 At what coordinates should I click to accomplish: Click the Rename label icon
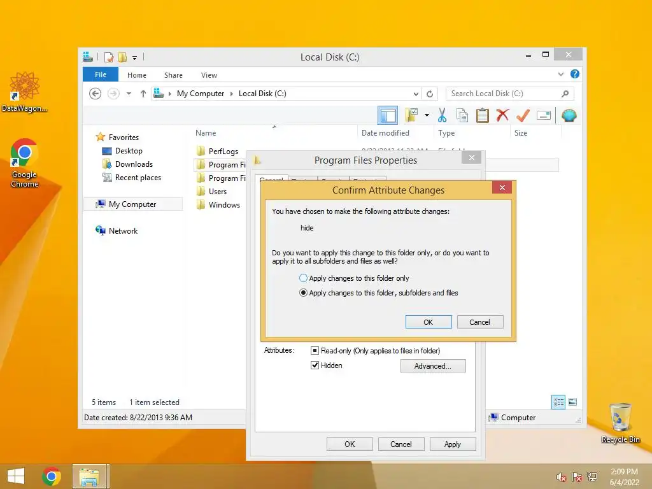(544, 115)
